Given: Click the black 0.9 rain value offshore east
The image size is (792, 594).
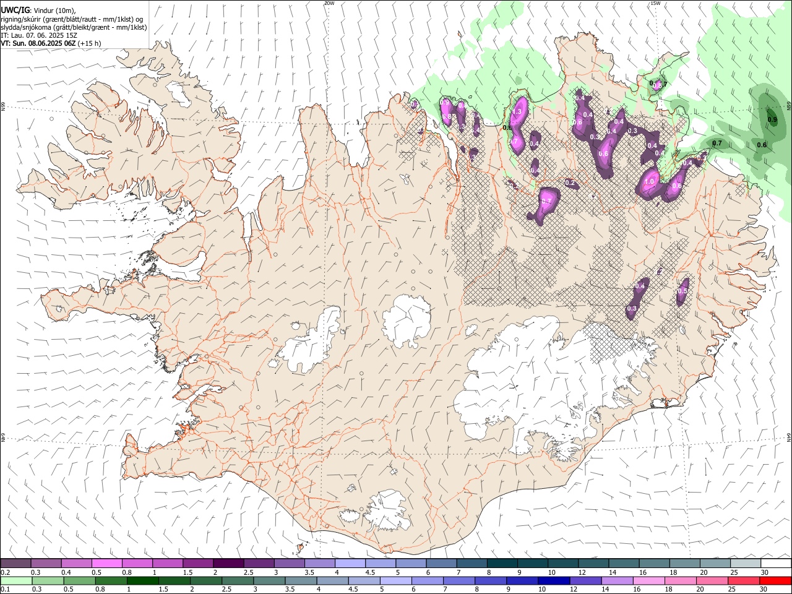Looking at the screenshot, I should pos(772,119).
